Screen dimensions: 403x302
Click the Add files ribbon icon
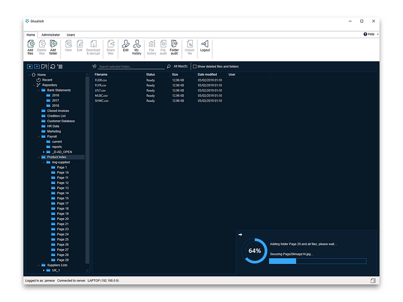[x=31, y=47]
